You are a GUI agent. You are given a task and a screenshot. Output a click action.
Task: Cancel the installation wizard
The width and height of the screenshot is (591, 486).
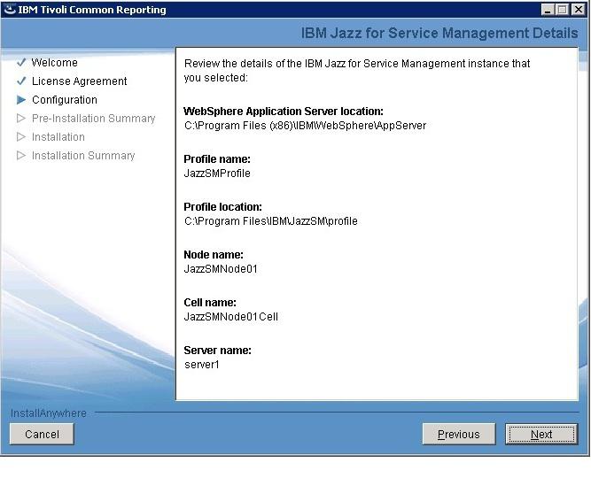pos(42,434)
